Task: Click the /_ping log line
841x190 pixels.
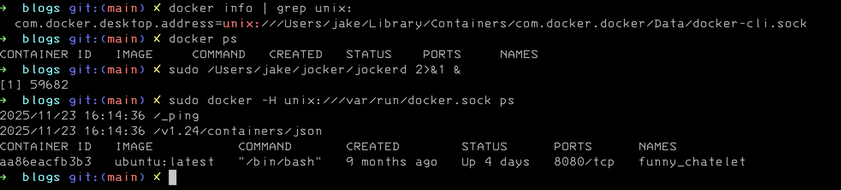Action: pyautogui.click(x=177, y=116)
